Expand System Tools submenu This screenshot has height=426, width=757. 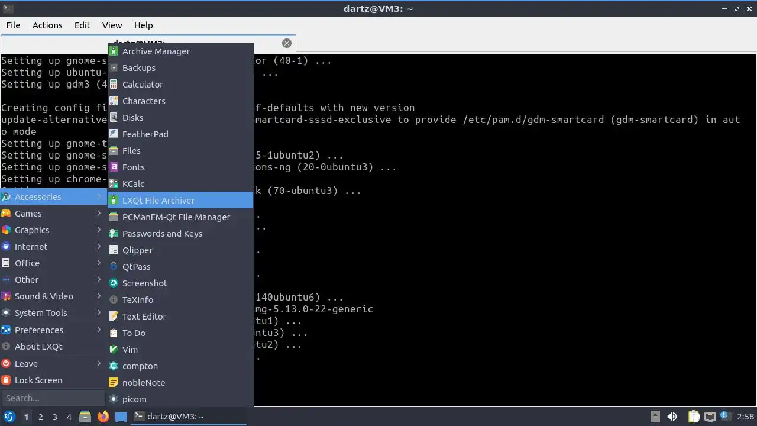pos(53,313)
